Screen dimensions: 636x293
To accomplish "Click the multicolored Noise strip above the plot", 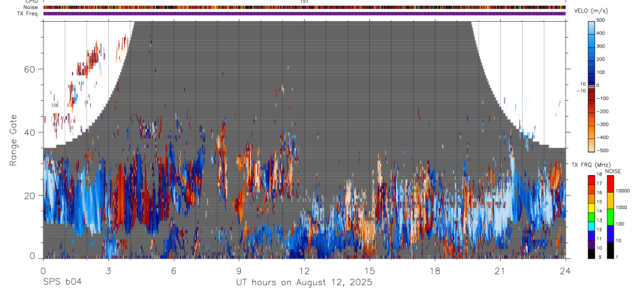I will [304, 7].
